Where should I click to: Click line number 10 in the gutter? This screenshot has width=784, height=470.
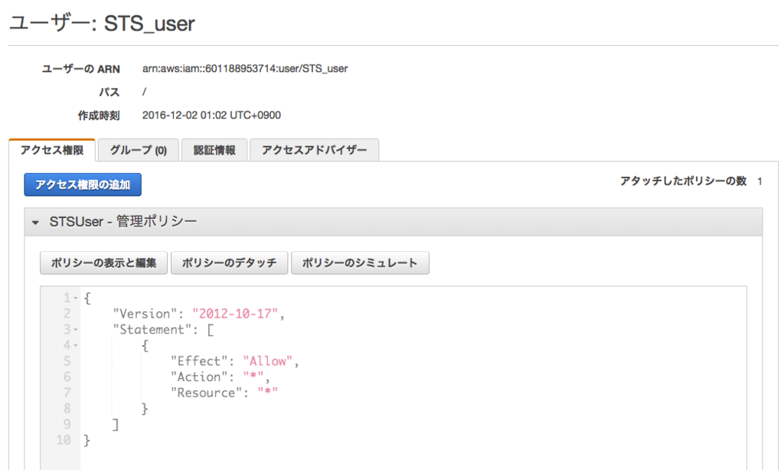pyautogui.click(x=64, y=440)
